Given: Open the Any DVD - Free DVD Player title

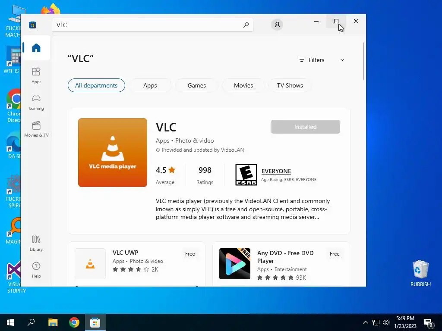Looking at the screenshot, I should coord(285,257).
